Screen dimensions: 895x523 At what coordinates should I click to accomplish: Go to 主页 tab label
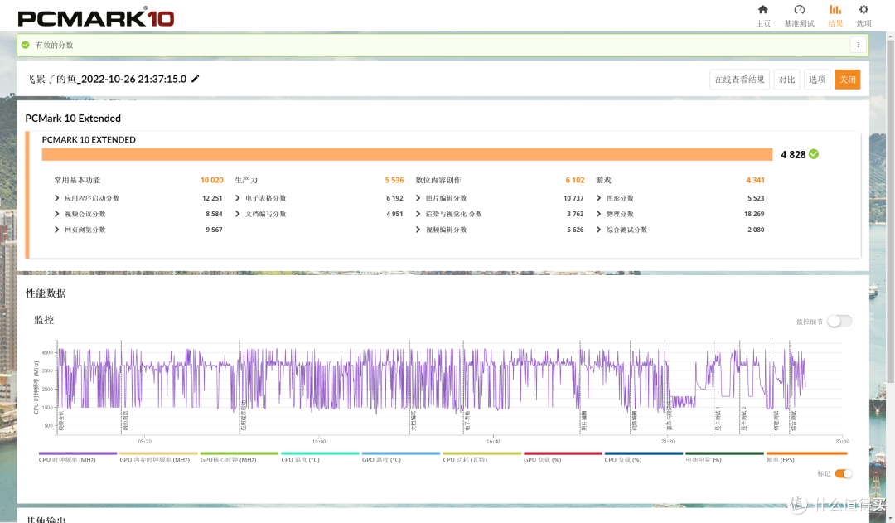click(763, 23)
